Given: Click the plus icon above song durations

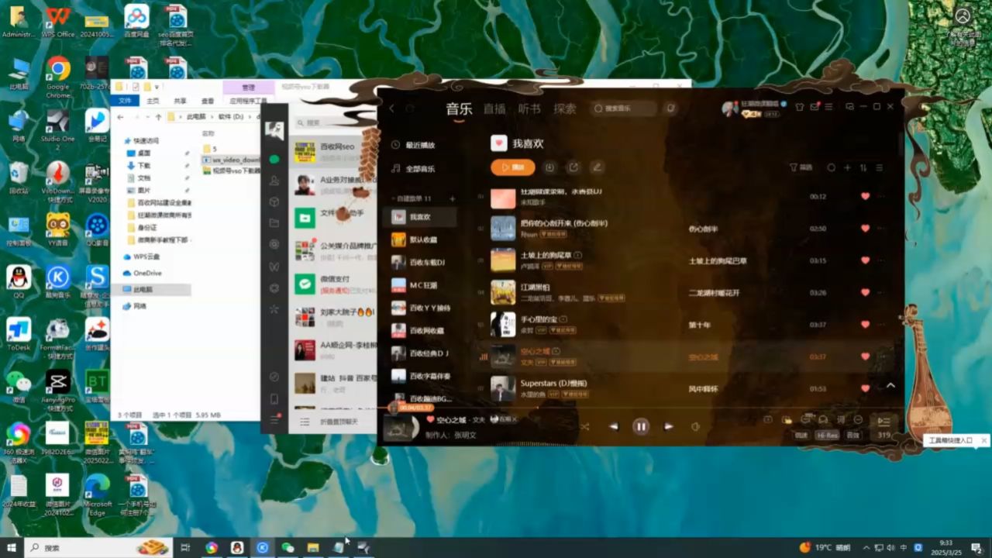Looking at the screenshot, I should click(x=847, y=167).
